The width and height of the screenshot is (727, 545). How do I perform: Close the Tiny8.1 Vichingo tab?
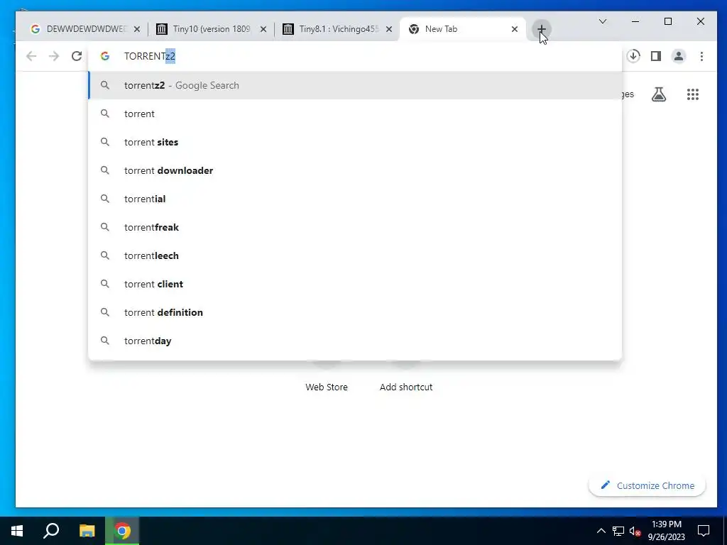pyautogui.click(x=389, y=29)
